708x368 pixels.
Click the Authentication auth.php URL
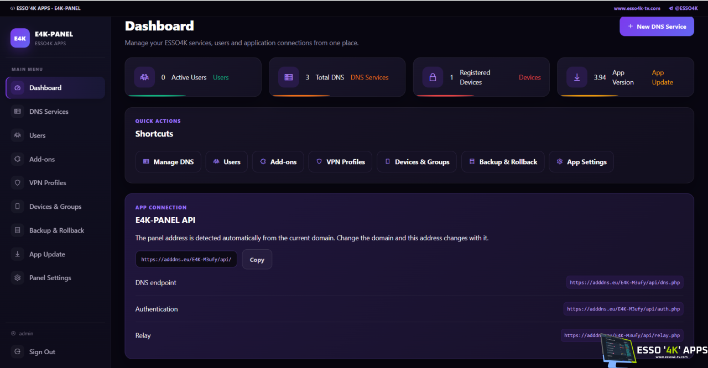(x=623, y=309)
